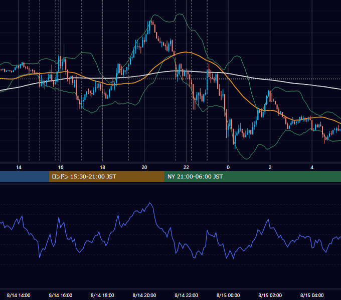Click the blue session bar before London
Screen dimensions: 341x300
pyautogui.click(x=25, y=176)
